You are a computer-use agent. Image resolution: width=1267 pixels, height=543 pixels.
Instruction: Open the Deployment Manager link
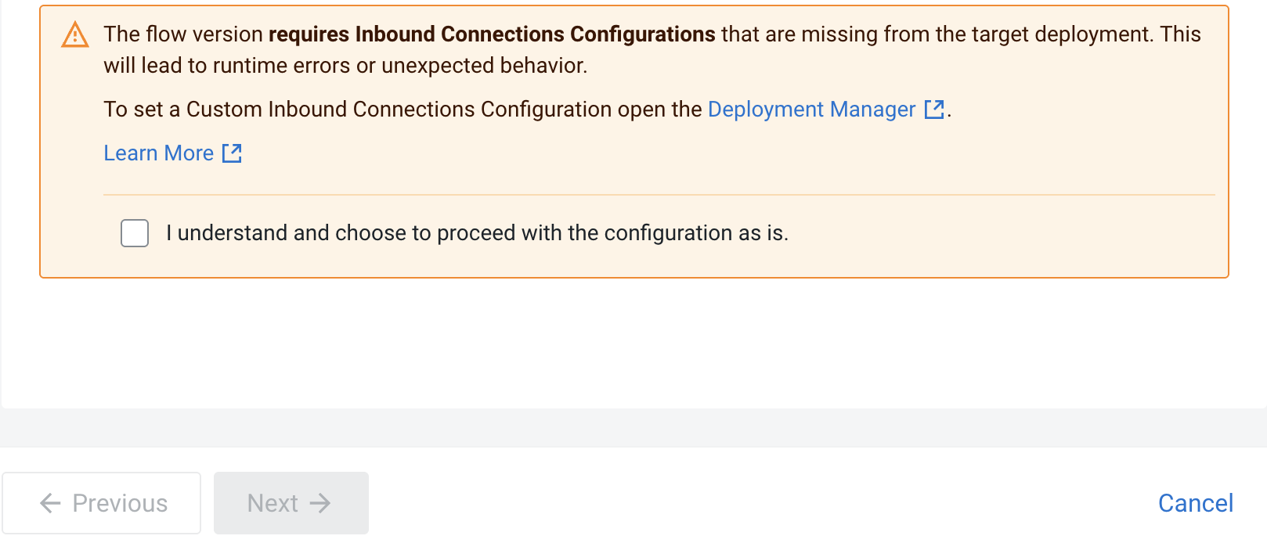(x=811, y=110)
